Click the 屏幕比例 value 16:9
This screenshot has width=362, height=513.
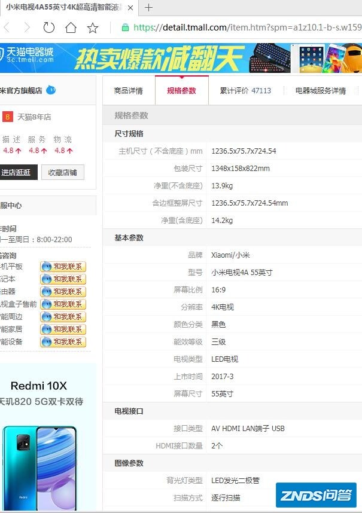(218, 290)
